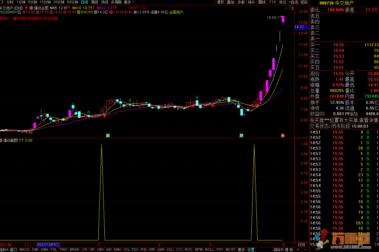
Task: Click the +自选 add to watchlist button
Action: (x=293, y=2)
